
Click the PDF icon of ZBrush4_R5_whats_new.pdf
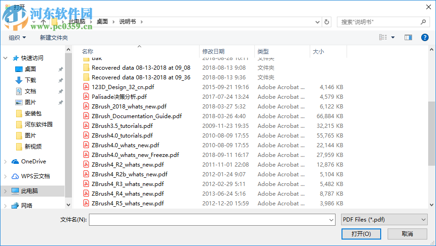pos(86,203)
